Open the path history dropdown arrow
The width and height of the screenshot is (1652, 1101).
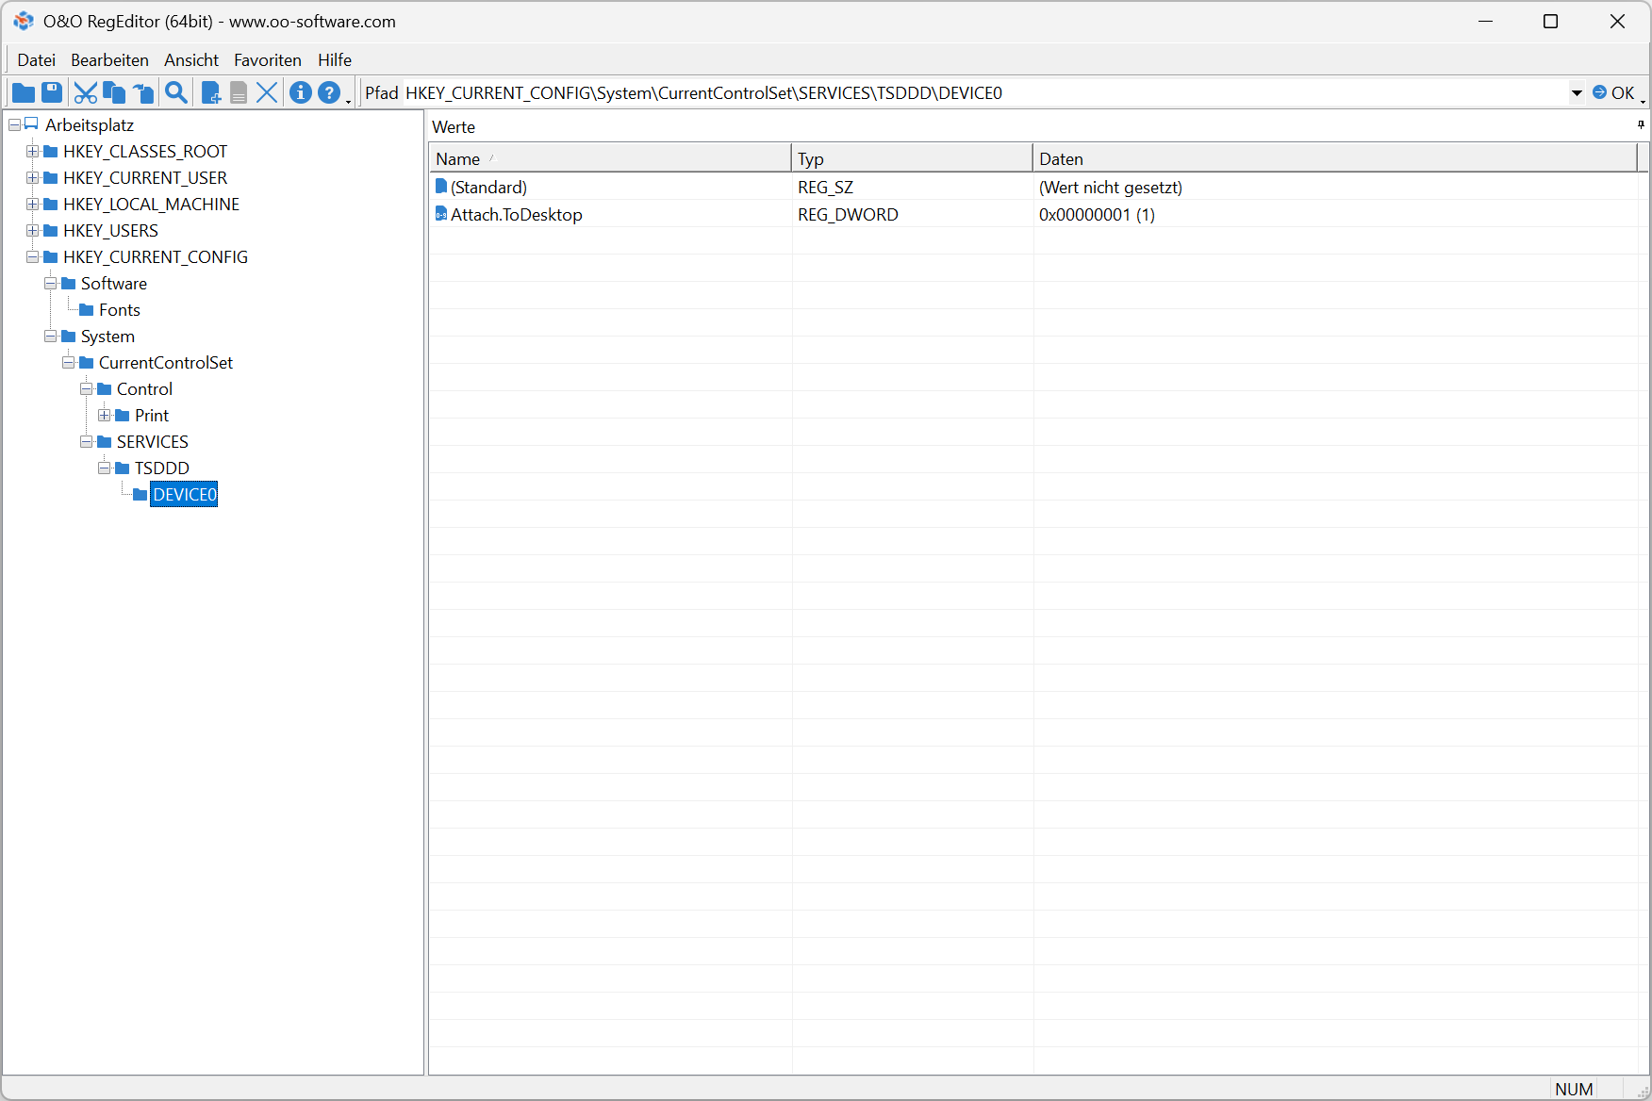(1576, 93)
